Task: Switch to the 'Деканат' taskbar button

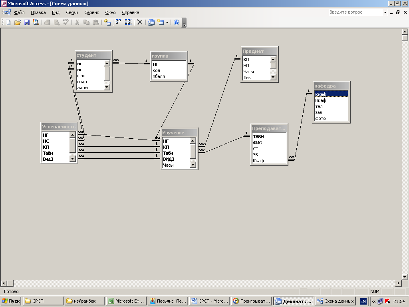Action: (x=293, y=301)
